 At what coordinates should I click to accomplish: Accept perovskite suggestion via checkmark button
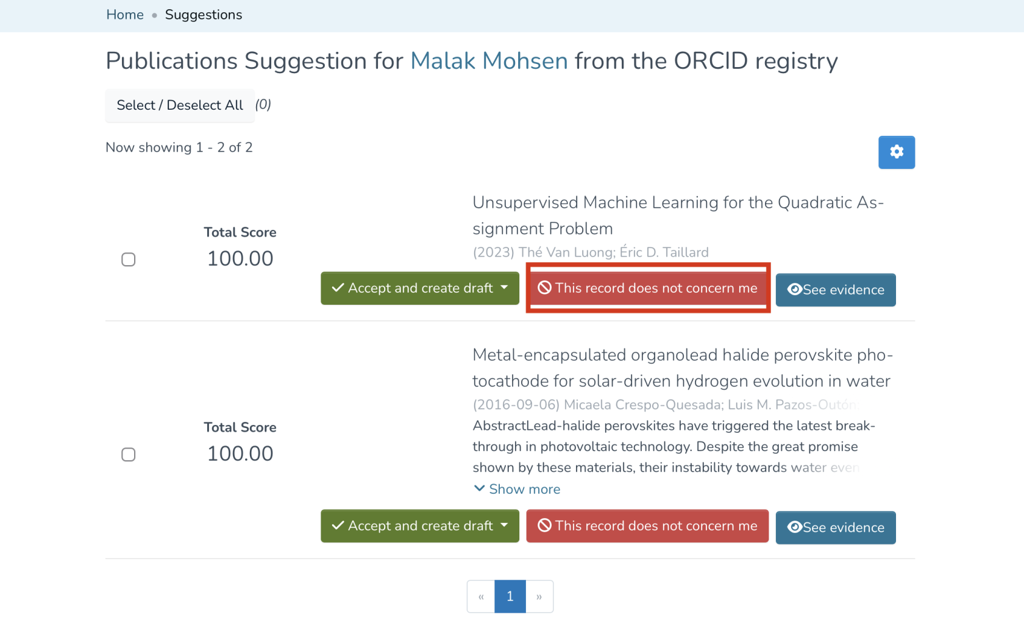(412, 526)
